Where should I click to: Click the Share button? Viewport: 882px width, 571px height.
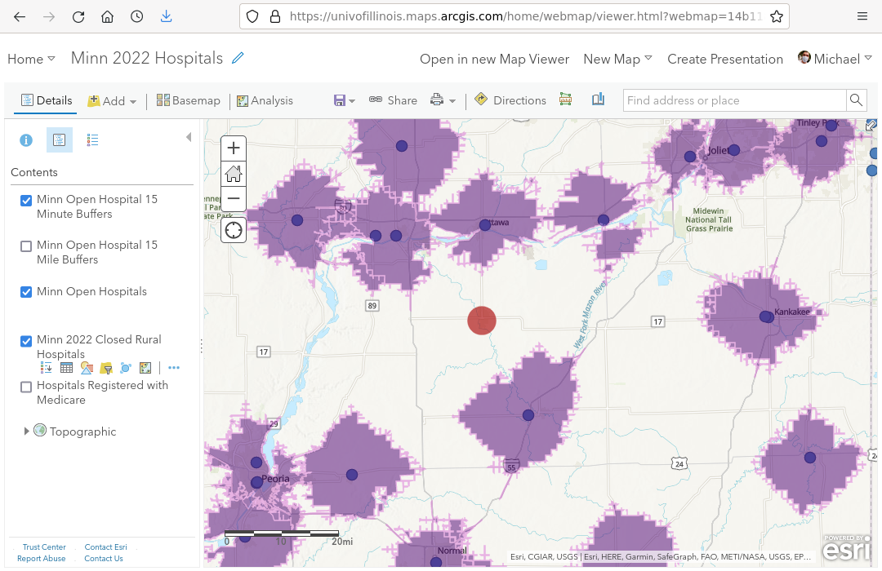tap(393, 100)
